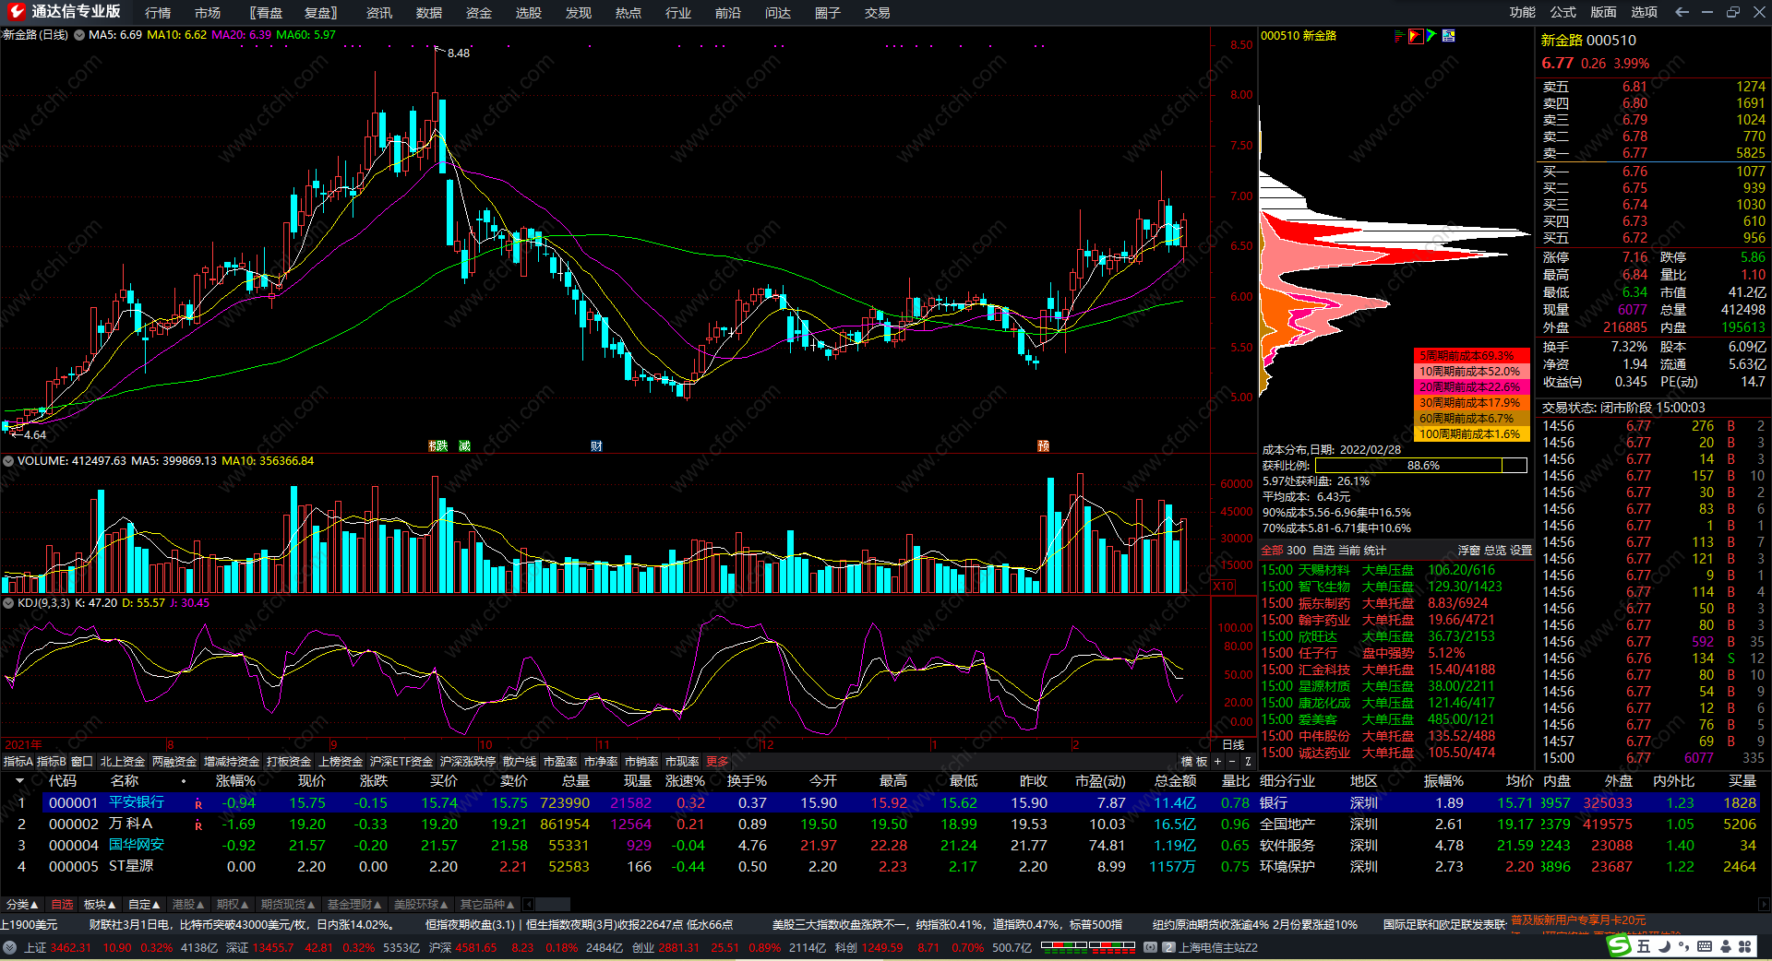Expand the 港股 dropdown tab
The image size is (1772, 961).
pyautogui.click(x=188, y=905)
